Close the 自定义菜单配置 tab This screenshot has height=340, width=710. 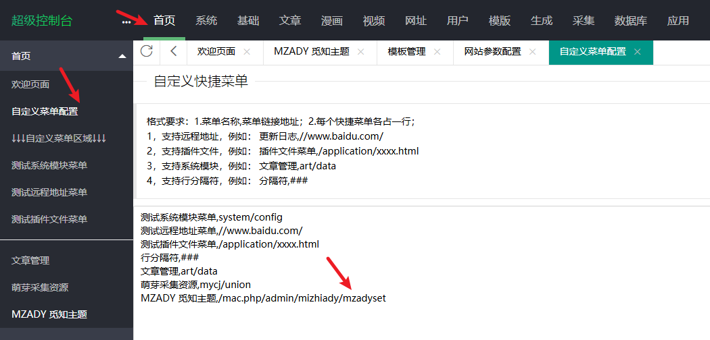637,52
